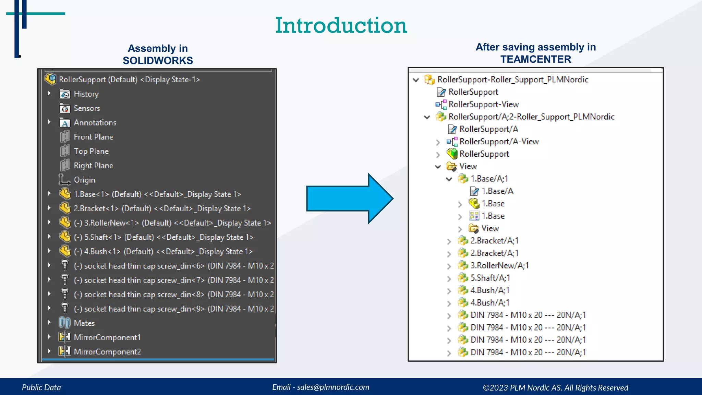The height and width of the screenshot is (395, 702).
Task: Expand the 1.Base<1> component node
Action: click(x=49, y=194)
